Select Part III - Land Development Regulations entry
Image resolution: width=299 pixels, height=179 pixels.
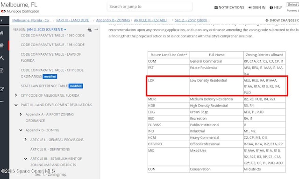point(57,105)
